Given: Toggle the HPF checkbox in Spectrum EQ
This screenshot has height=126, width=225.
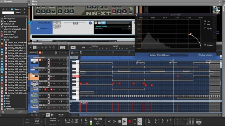Looking at the screenshot, I should [x=205, y=24].
